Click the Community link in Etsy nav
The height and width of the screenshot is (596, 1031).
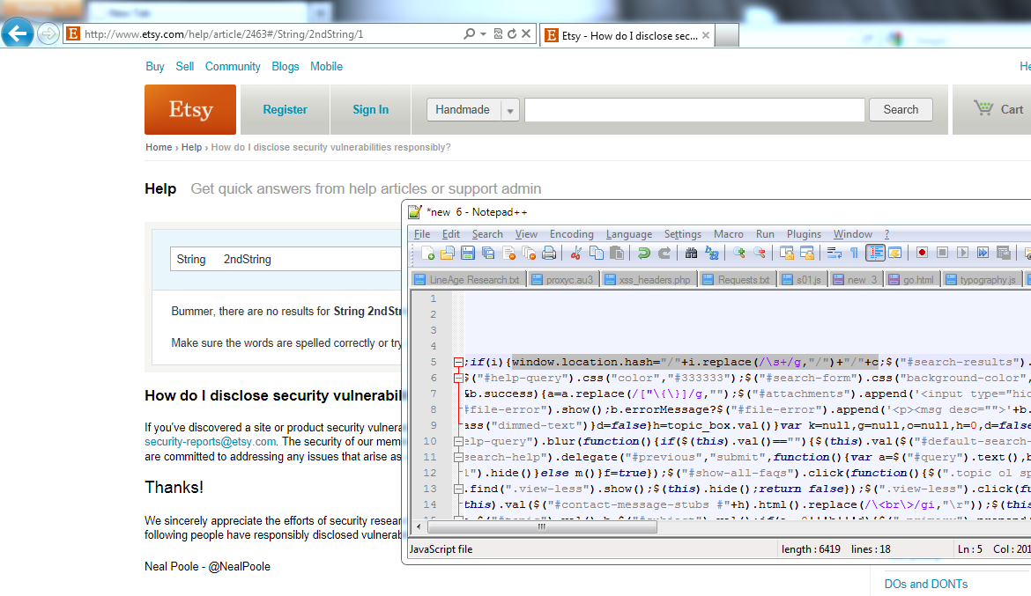[x=233, y=66]
